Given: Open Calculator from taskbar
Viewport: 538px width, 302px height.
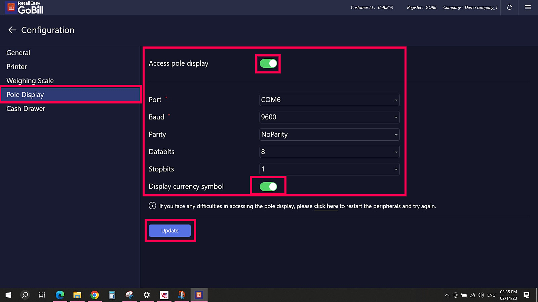Looking at the screenshot, I should 112,295.
